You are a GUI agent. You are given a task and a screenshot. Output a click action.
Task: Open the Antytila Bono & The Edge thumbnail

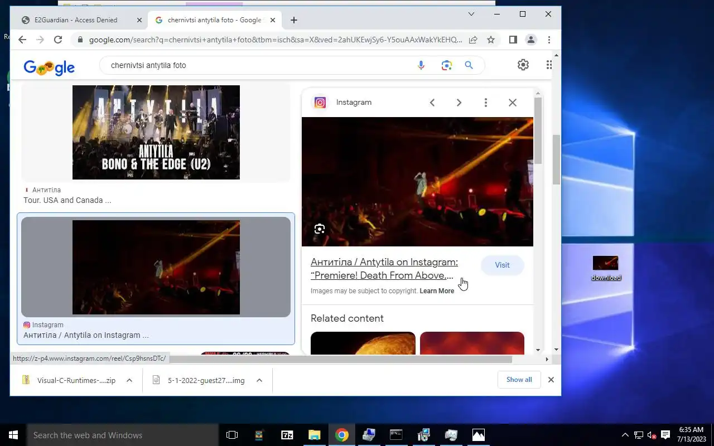156,133
